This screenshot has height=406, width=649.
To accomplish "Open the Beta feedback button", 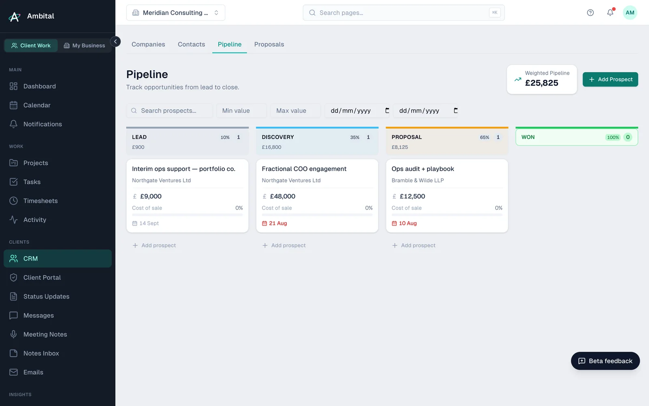I will 605,361.
